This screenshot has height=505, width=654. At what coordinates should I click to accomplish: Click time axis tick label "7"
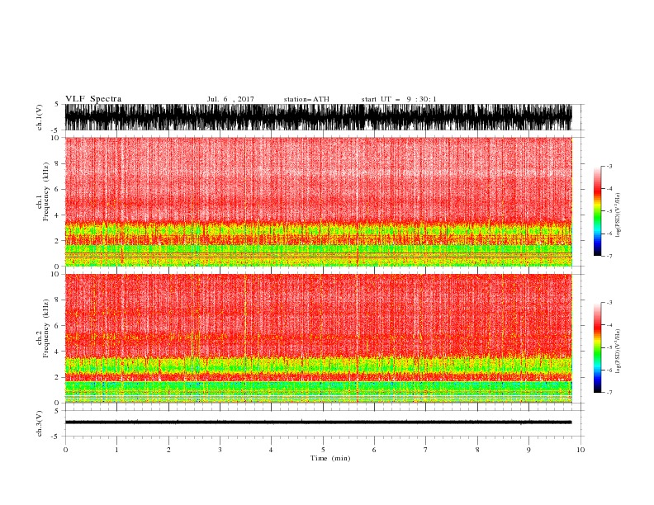(426, 450)
